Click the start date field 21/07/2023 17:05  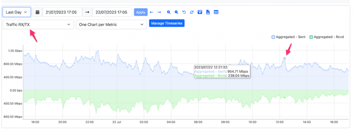tap(62, 12)
